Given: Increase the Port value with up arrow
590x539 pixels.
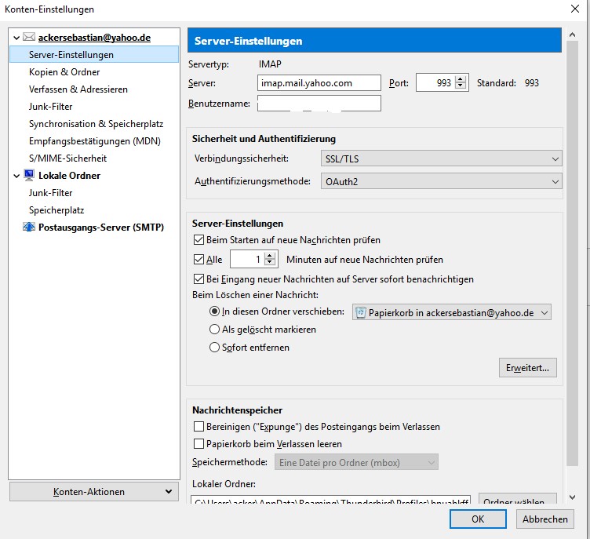Looking at the screenshot, I should [x=461, y=79].
